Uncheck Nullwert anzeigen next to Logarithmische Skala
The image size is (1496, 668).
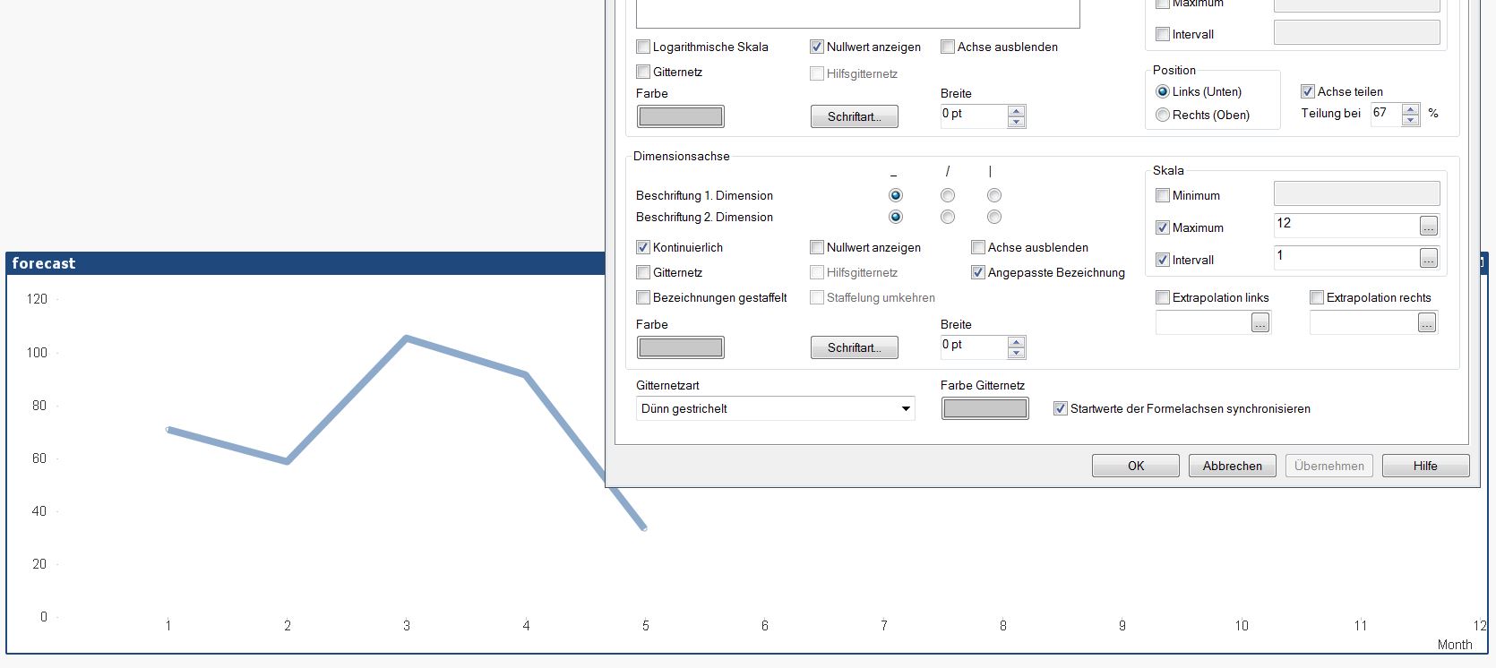tap(817, 47)
